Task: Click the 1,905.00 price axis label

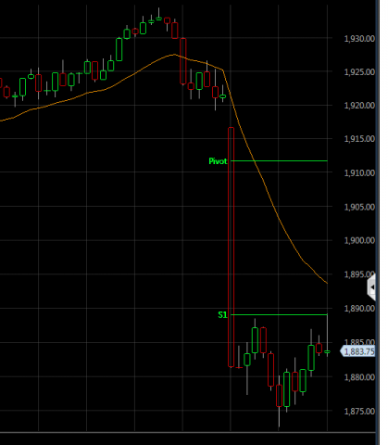Action: click(x=359, y=207)
